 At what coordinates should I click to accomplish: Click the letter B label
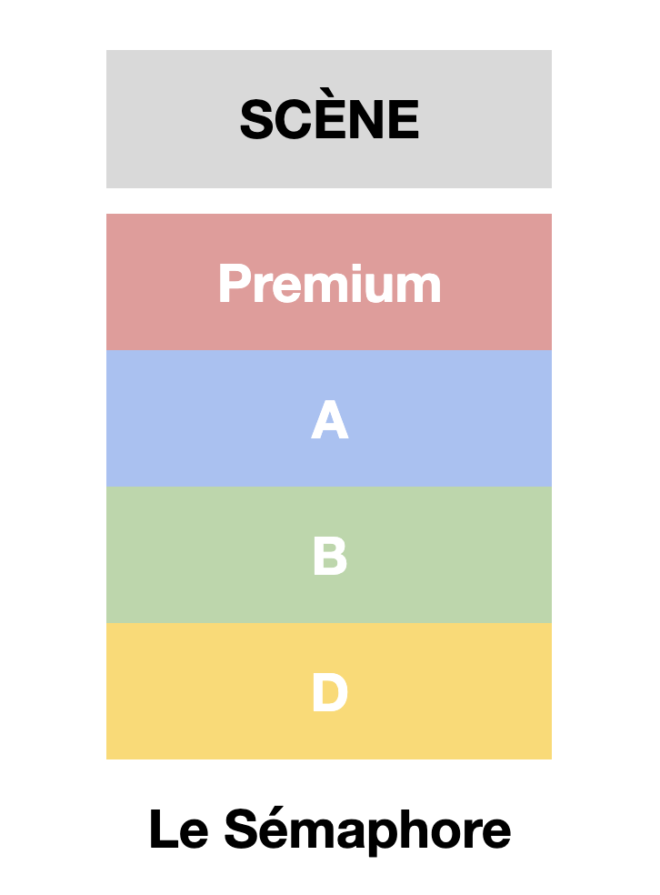coord(329,557)
